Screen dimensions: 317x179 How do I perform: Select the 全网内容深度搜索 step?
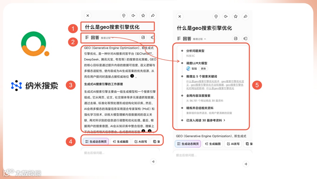point(198,96)
